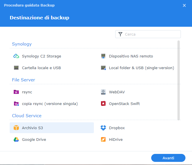Click the Cartella locale e USB icon
Viewport: 192px width, 165px height.
16,68
